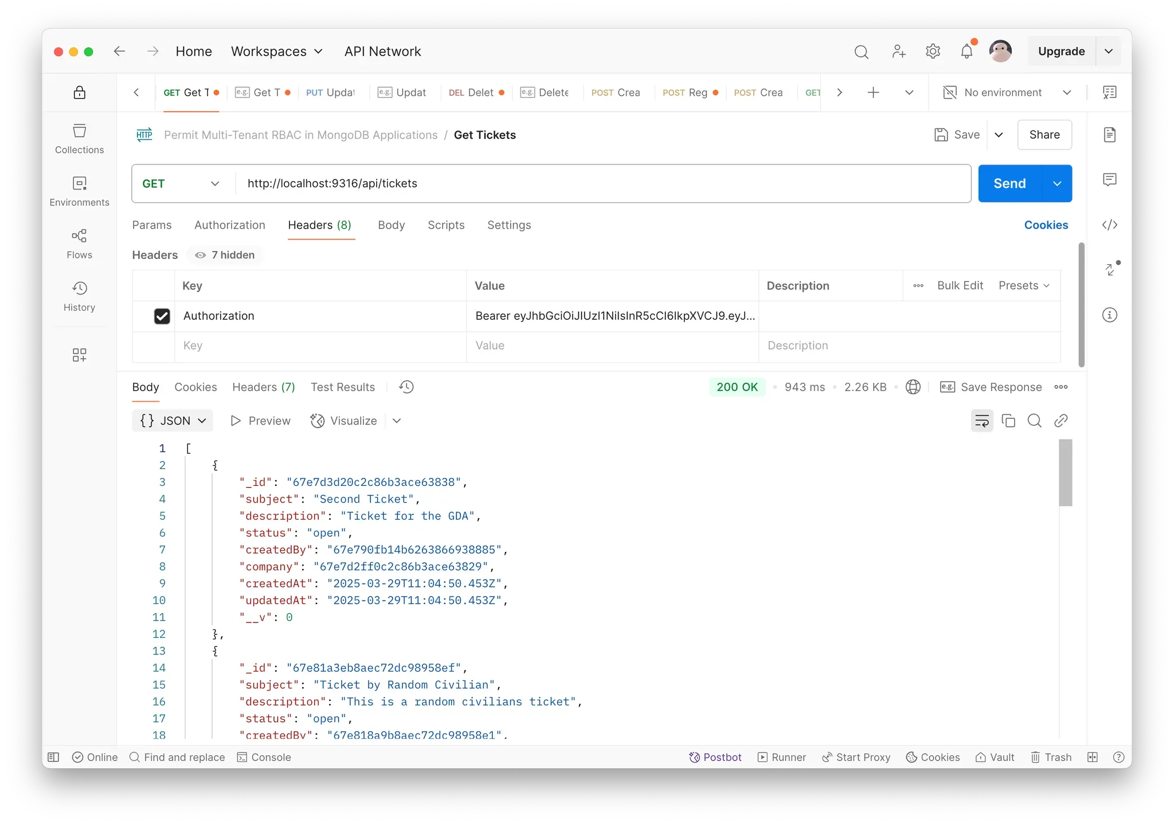Open Postbot in status bar
This screenshot has height=824, width=1174.
click(715, 757)
